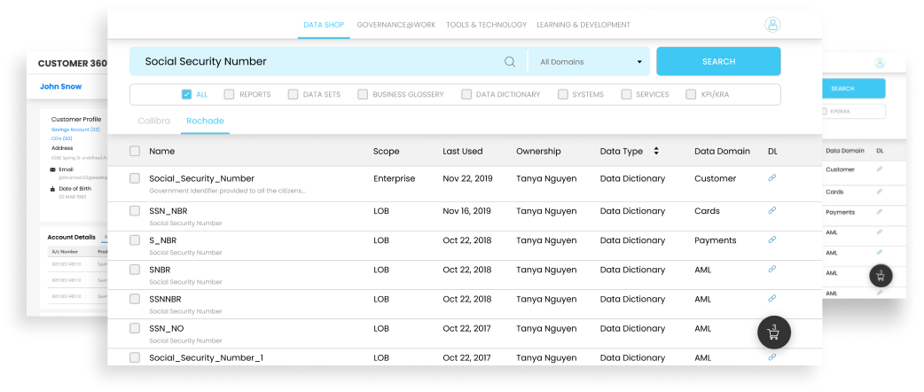
Task: Open the DL link icon for Social_Security_Number_1 row
Action: (x=772, y=357)
